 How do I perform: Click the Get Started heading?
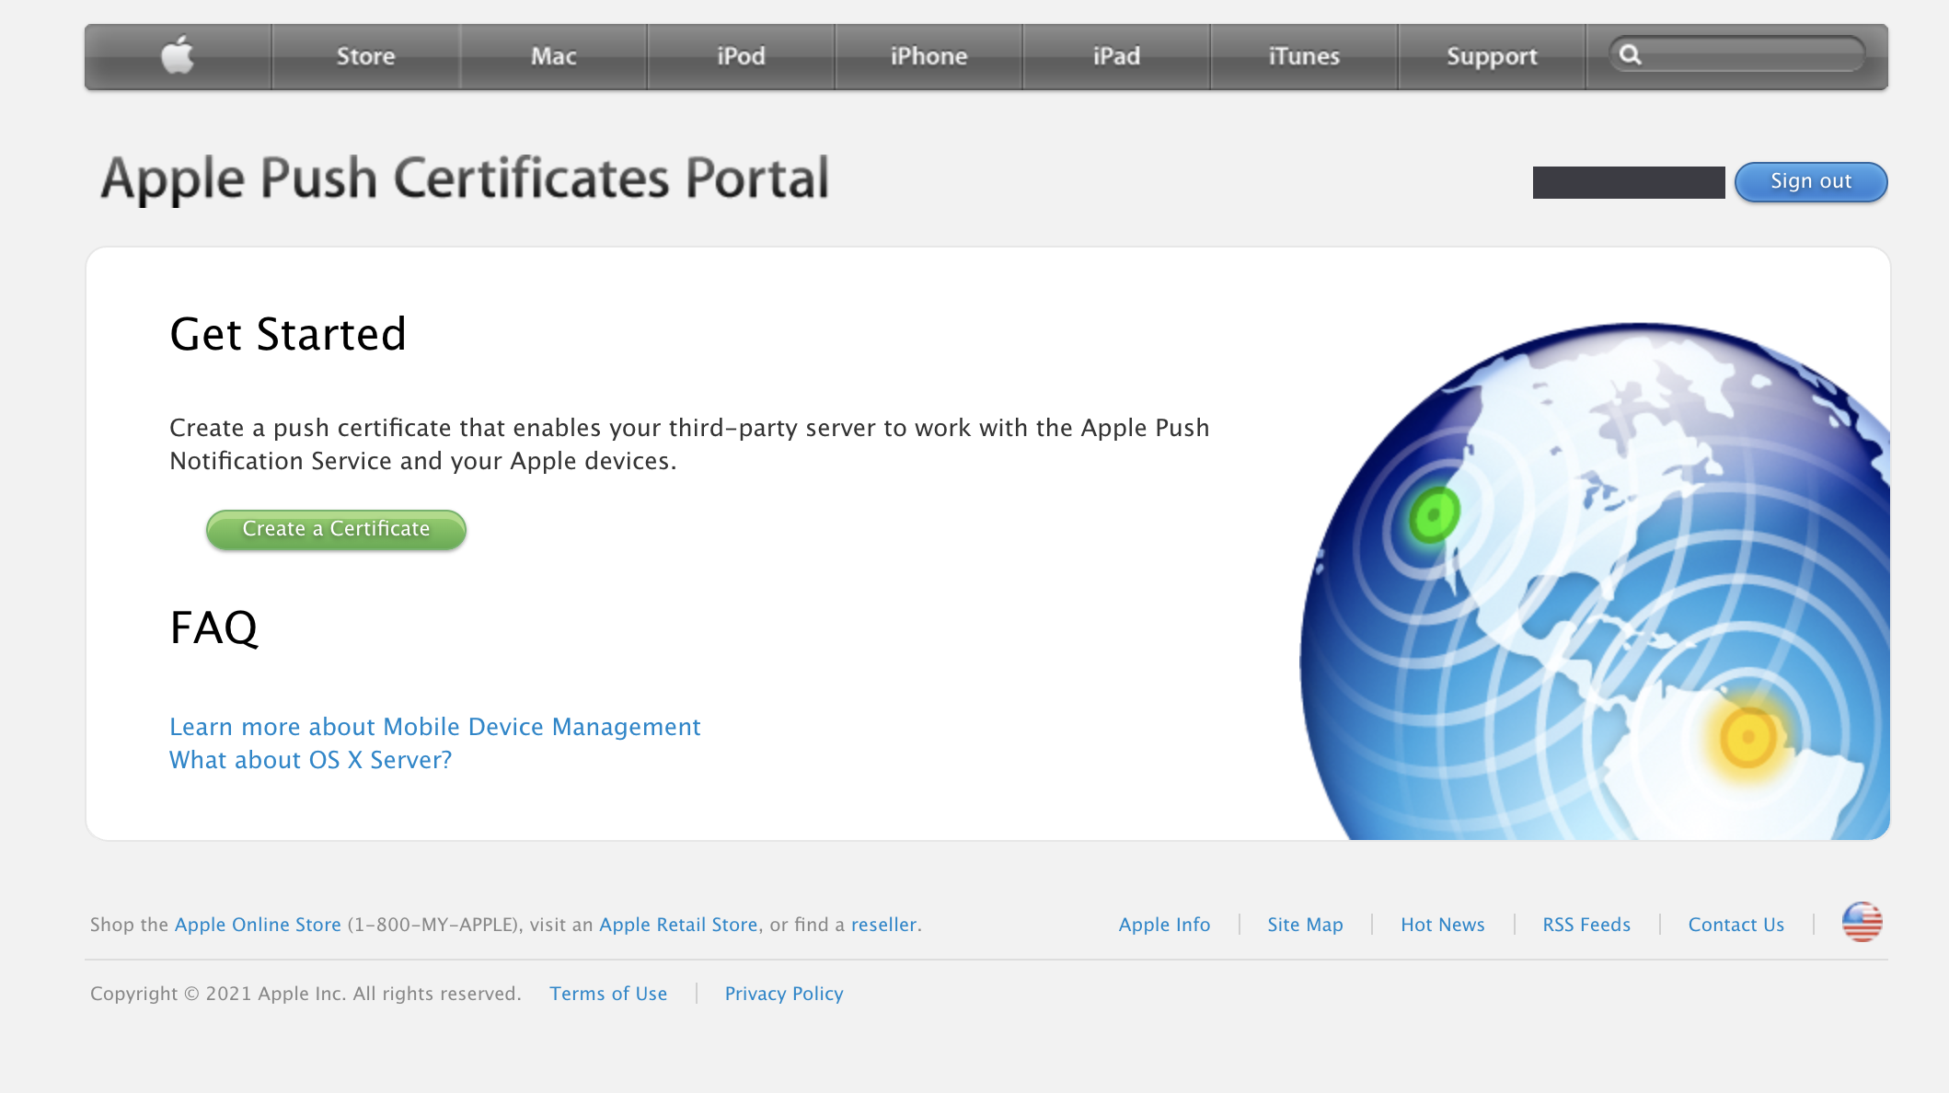coord(288,334)
